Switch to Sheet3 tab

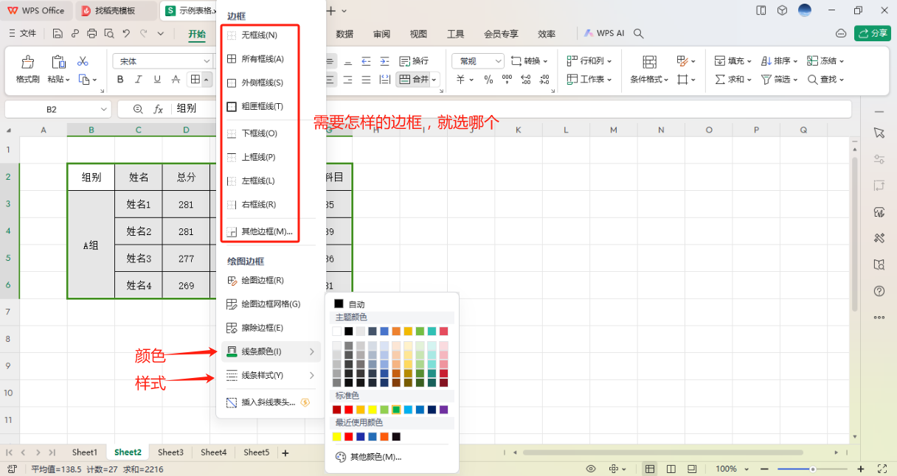click(x=170, y=452)
